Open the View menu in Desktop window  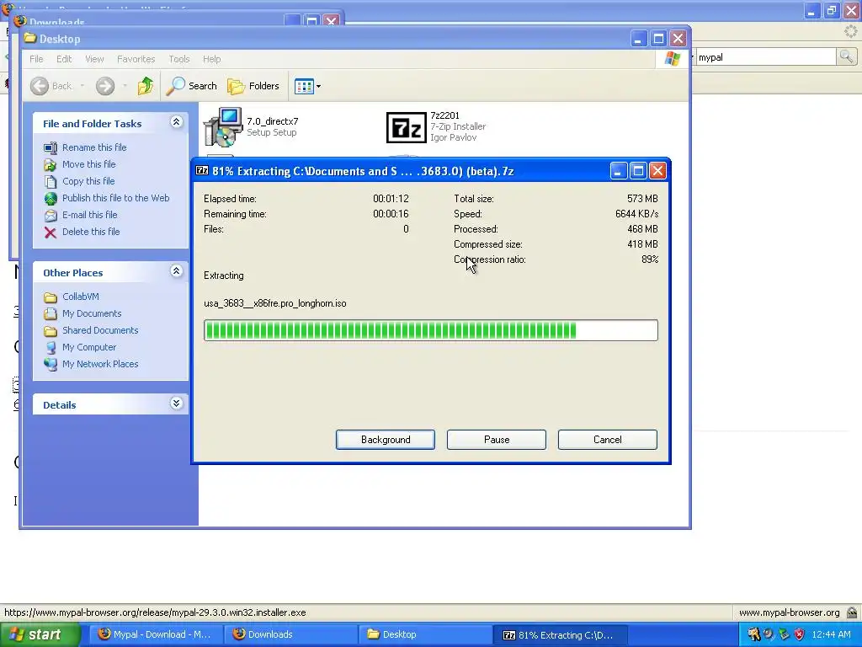point(94,59)
